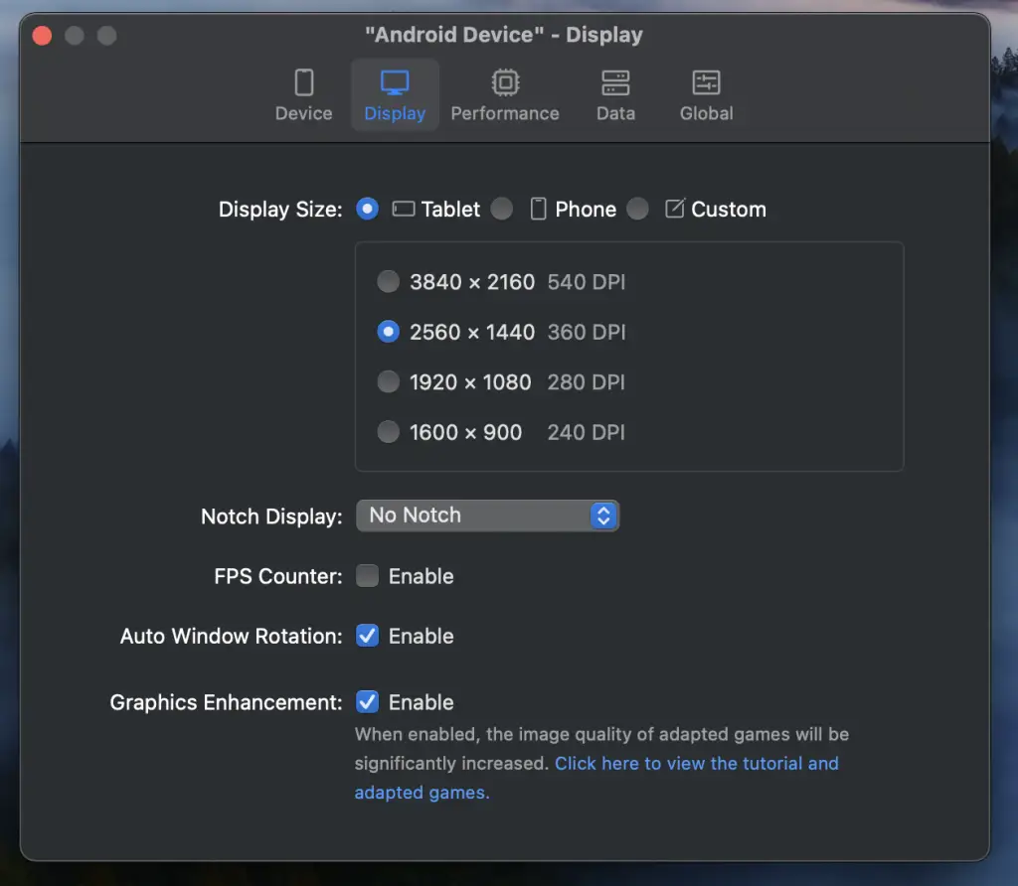1018x886 pixels.
Task: Disable Auto Window Rotation checkbox
Action: click(368, 636)
